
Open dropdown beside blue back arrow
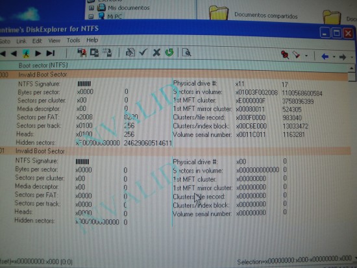[x=334, y=56]
